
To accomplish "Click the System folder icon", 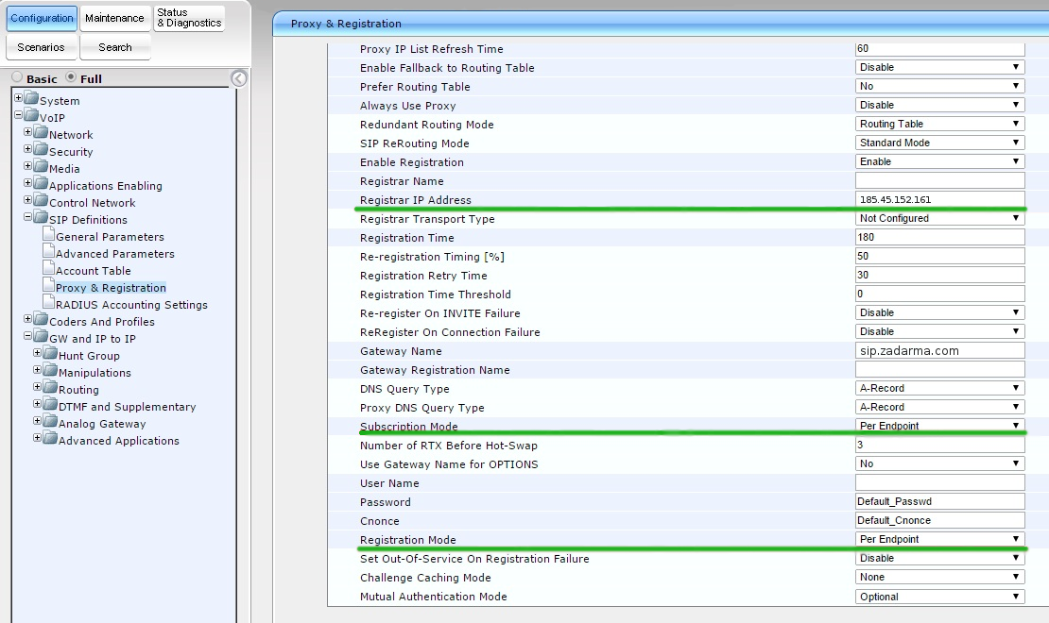I will 31,100.
